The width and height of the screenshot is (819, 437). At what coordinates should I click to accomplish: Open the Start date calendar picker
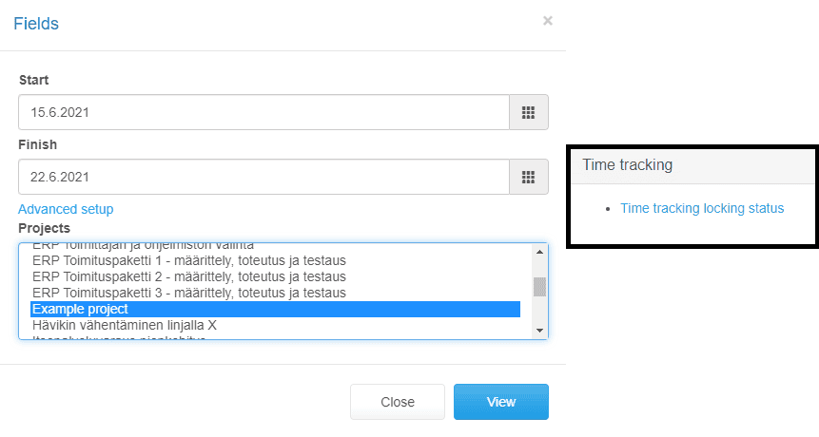click(x=529, y=112)
